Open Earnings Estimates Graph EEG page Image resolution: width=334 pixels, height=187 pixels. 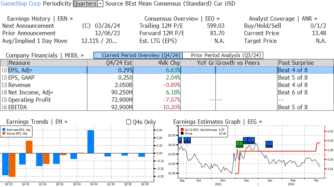[x=218, y=122]
